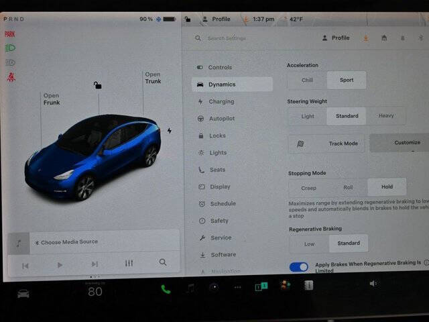
Task: Tap the HomeLink garage icon
Action: point(384,38)
